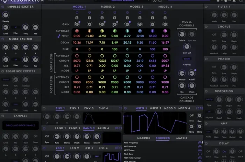The width and height of the screenshot is (245, 162).
Task: Open the Distortion Type selector
Action: pyautogui.click(x=209, y=99)
